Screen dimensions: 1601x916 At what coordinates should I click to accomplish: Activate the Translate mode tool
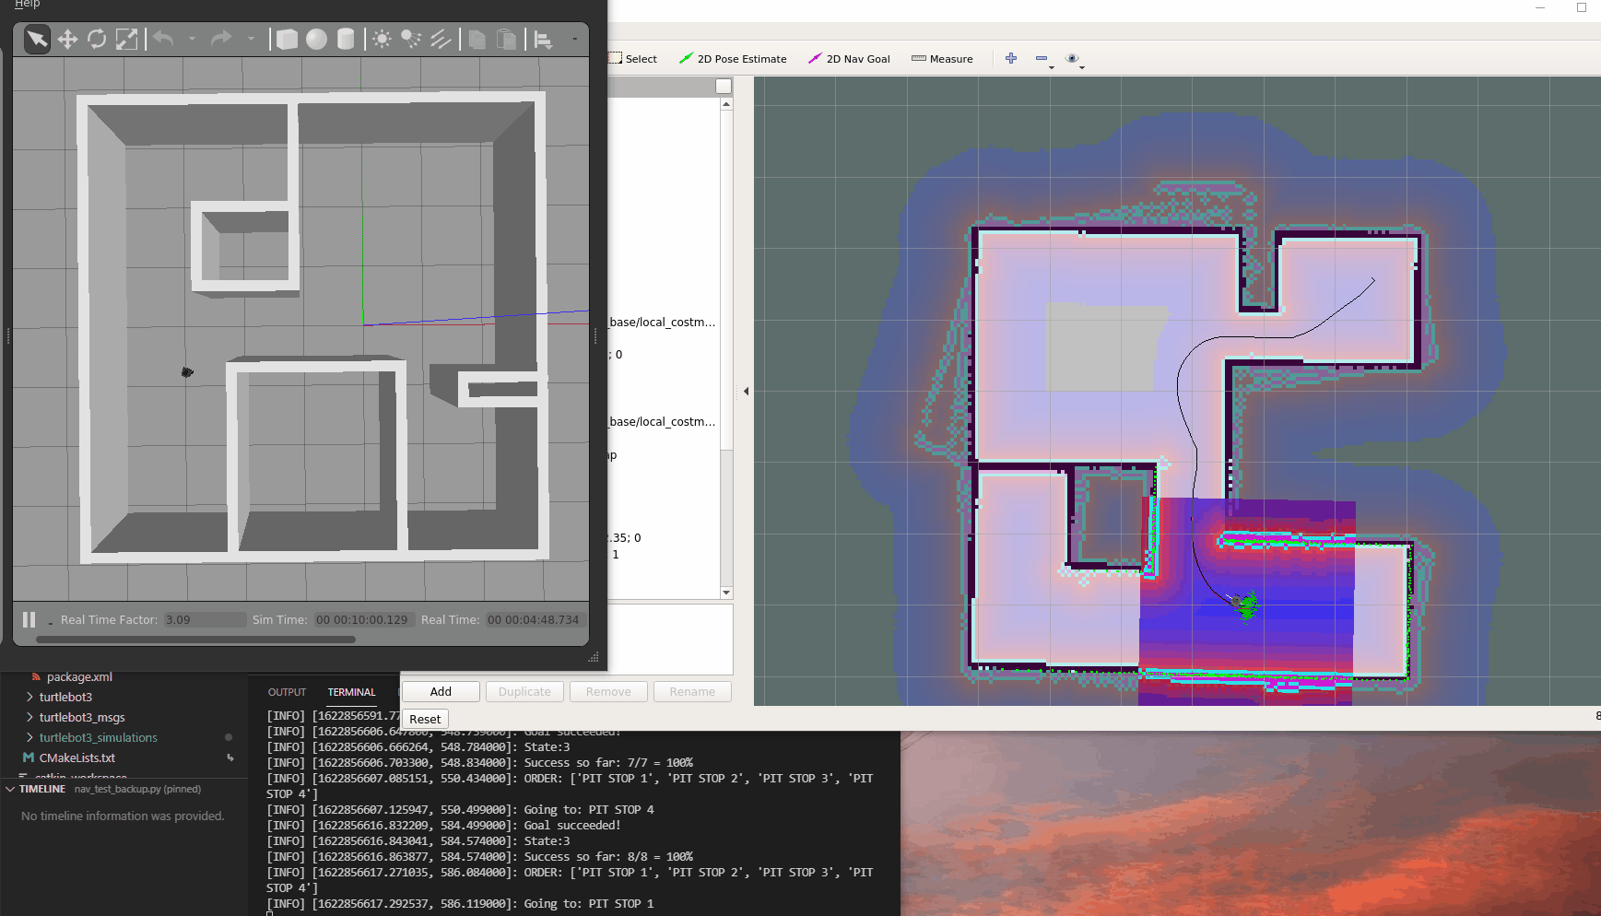67,39
